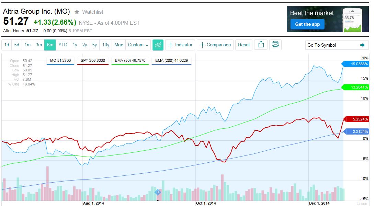Click the Go To Symbol arrow

click(x=362, y=45)
